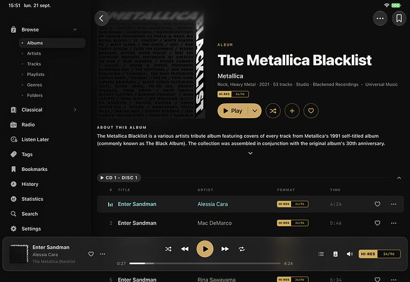
Task: Click the Wi-Fi status icon
Action: click(386, 5)
